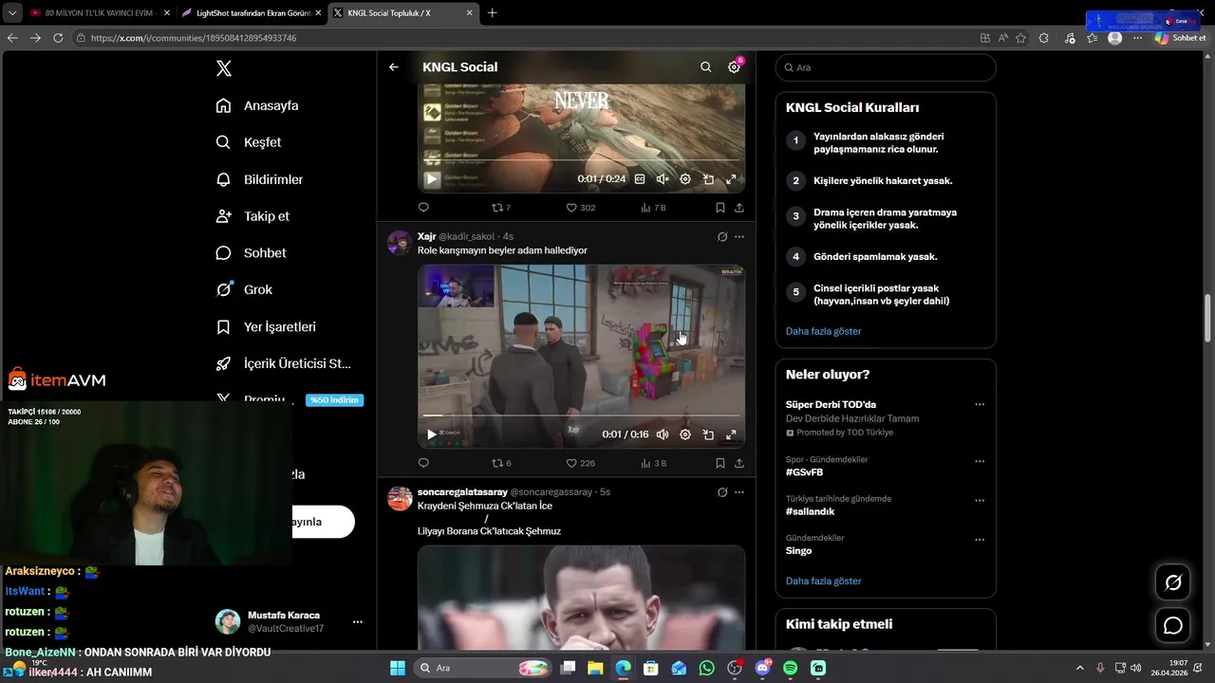Ask Grok about Xajr's post
Image resolution: width=1215 pixels, height=683 pixels.
click(722, 236)
